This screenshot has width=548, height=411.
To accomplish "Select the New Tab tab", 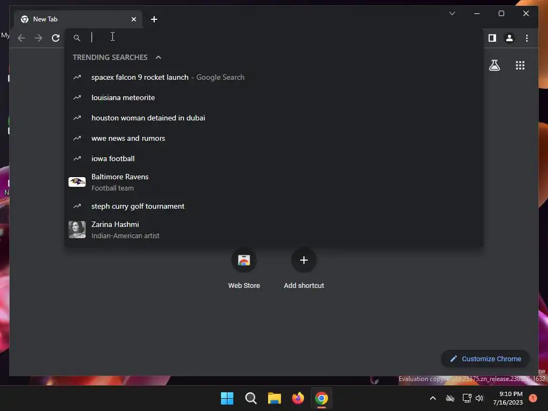I will click(78, 19).
